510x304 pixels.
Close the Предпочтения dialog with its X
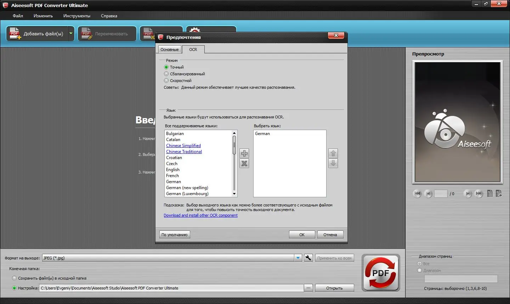pos(336,35)
